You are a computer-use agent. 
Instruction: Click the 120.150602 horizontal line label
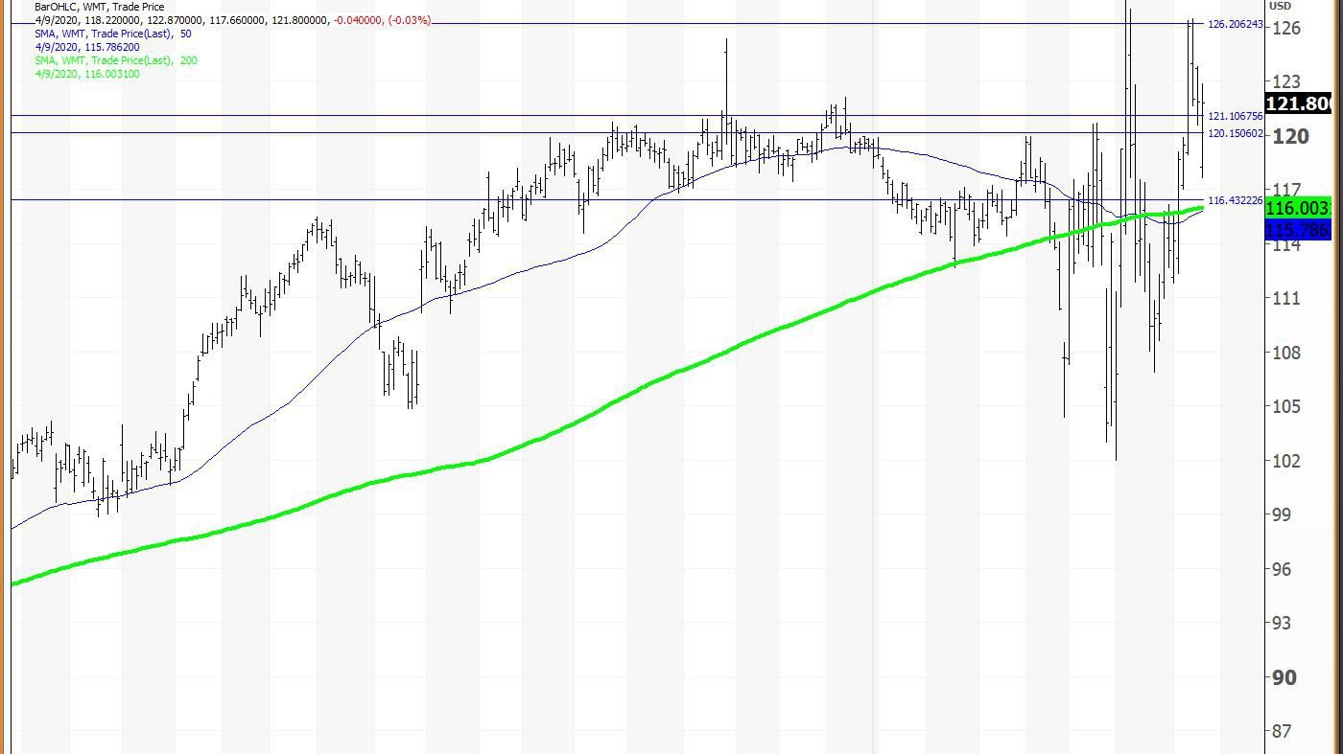tap(1236, 133)
